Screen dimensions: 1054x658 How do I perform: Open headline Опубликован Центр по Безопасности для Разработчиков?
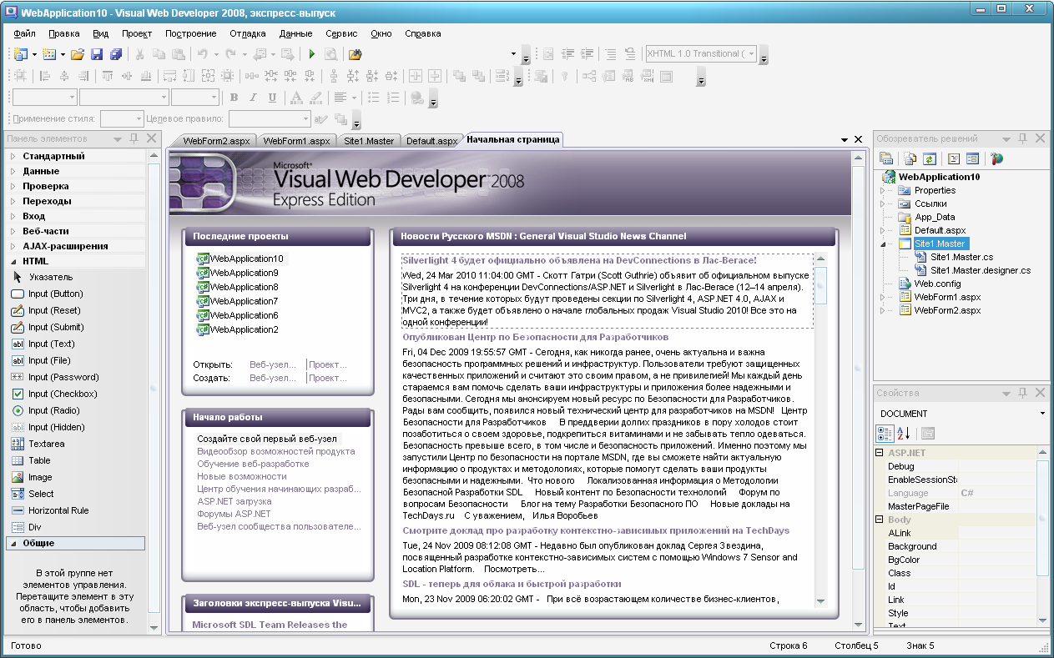pos(536,338)
